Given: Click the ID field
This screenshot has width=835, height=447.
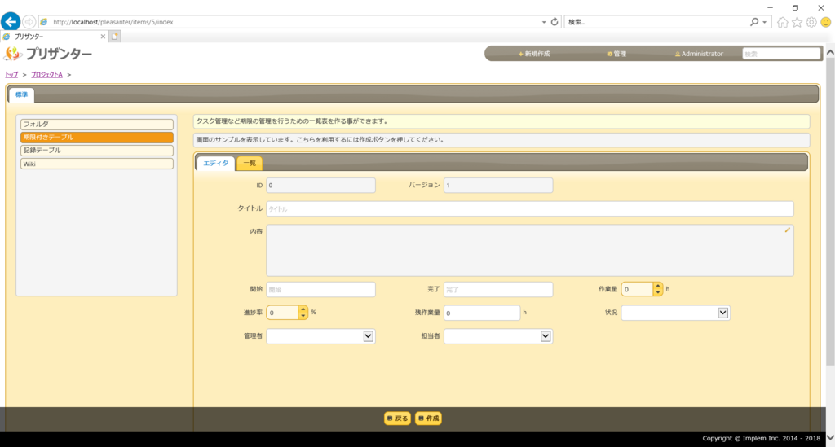Looking at the screenshot, I should click(320, 186).
